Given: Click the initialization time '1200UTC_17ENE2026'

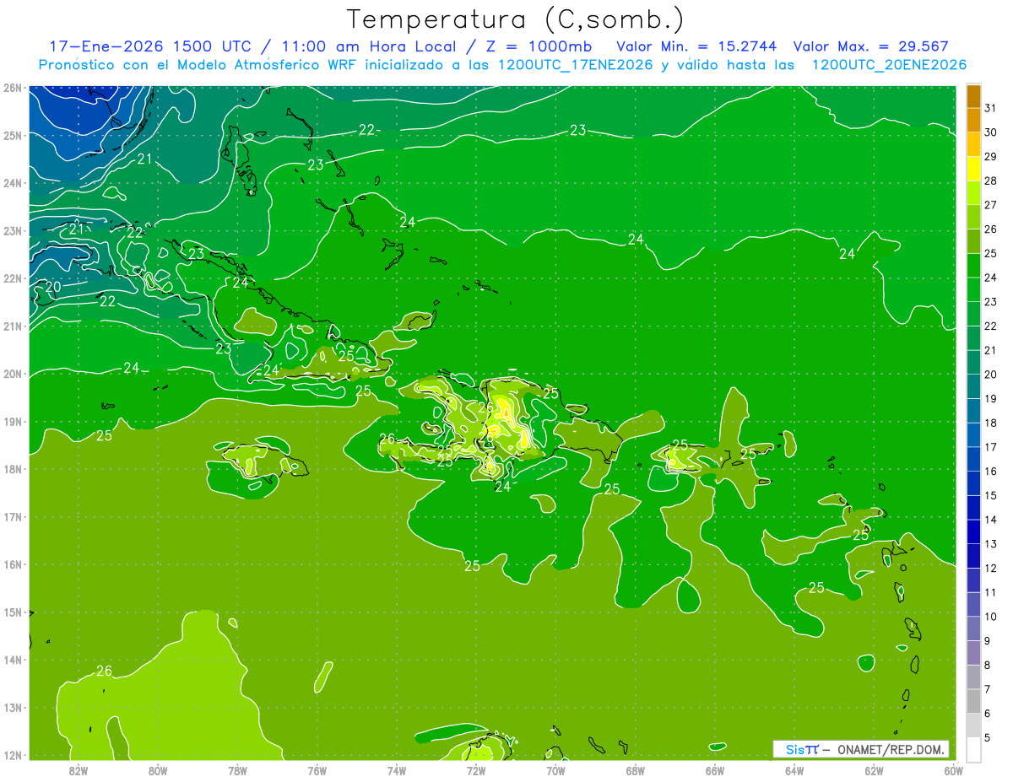Looking at the screenshot, I should (x=574, y=65).
